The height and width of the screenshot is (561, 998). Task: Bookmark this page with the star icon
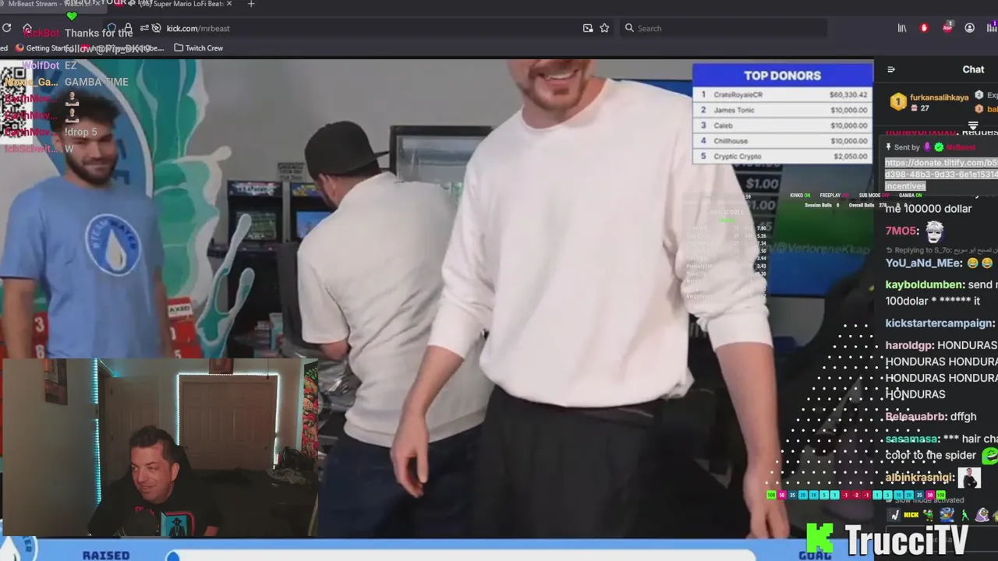click(x=604, y=28)
